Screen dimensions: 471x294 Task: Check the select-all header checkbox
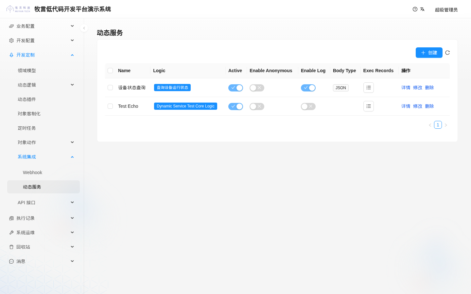click(110, 71)
